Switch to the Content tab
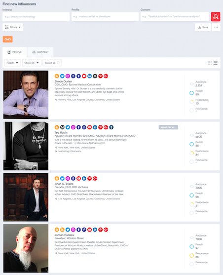223x275 pixels. point(40,52)
